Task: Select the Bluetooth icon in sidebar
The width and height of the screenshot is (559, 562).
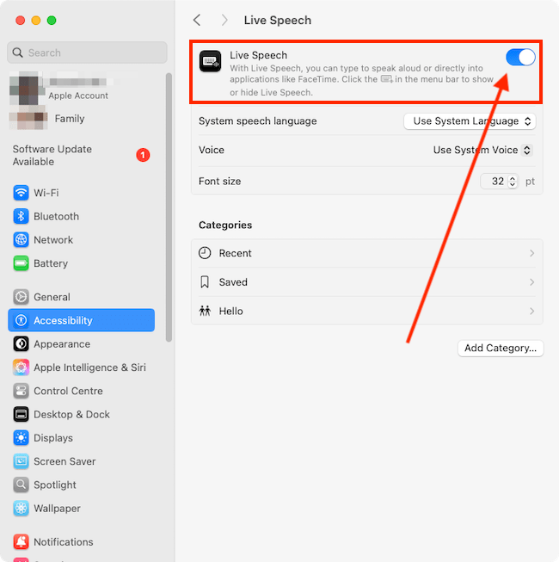Action: [x=21, y=216]
